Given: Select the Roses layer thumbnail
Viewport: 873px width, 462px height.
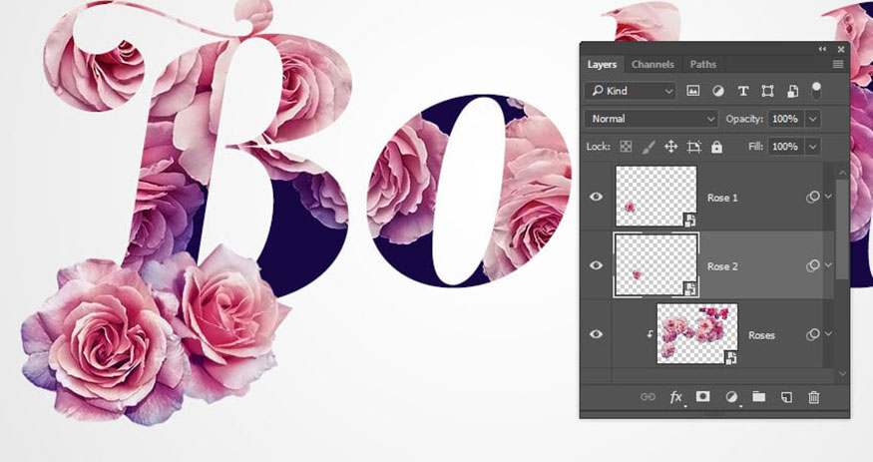Looking at the screenshot, I should (697, 333).
